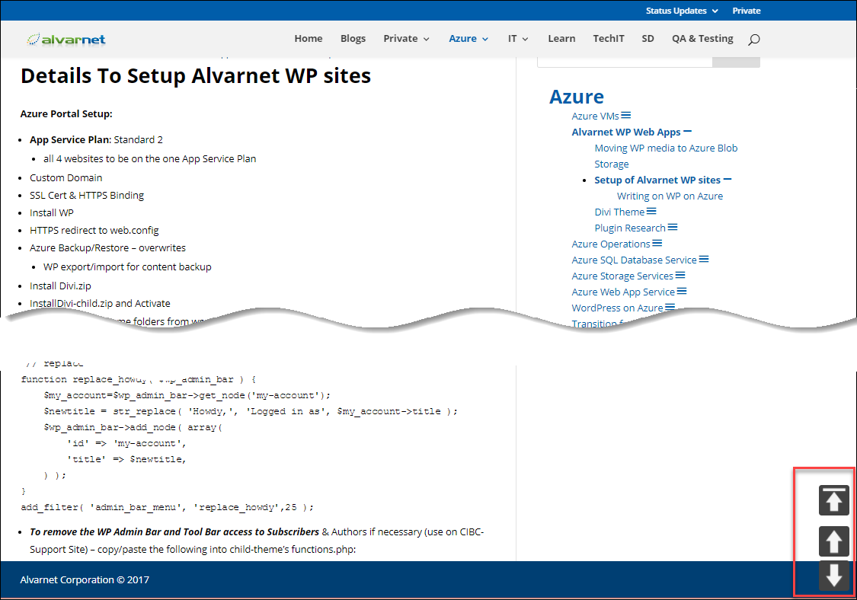857x600 pixels.
Task: Click 'Custom Domain' bullet
Action: [66, 177]
